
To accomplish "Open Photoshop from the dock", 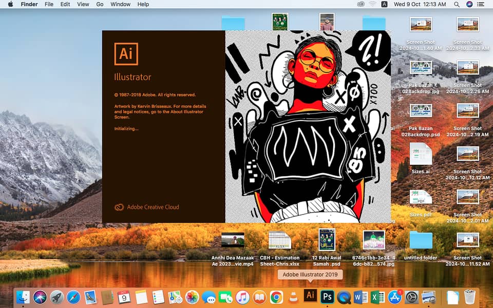I will click(x=327, y=296).
